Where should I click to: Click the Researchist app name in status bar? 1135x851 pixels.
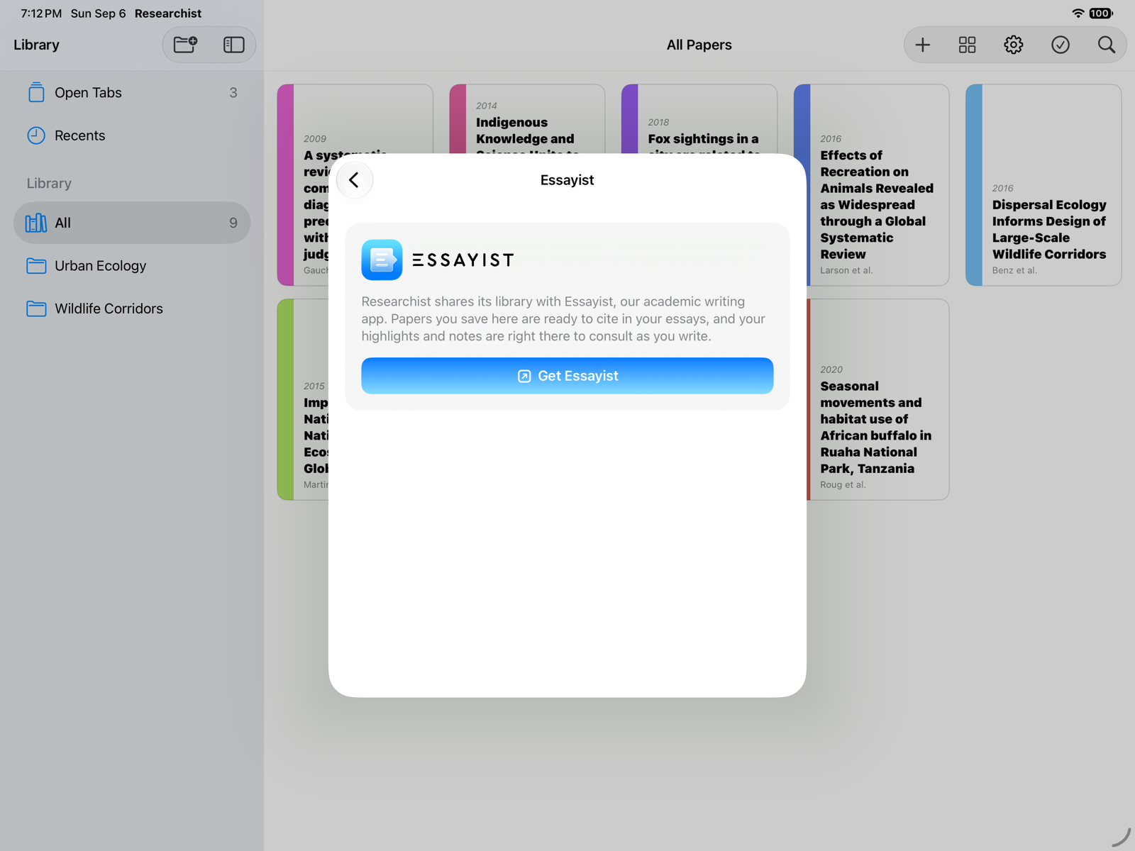(x=168, y=13)
